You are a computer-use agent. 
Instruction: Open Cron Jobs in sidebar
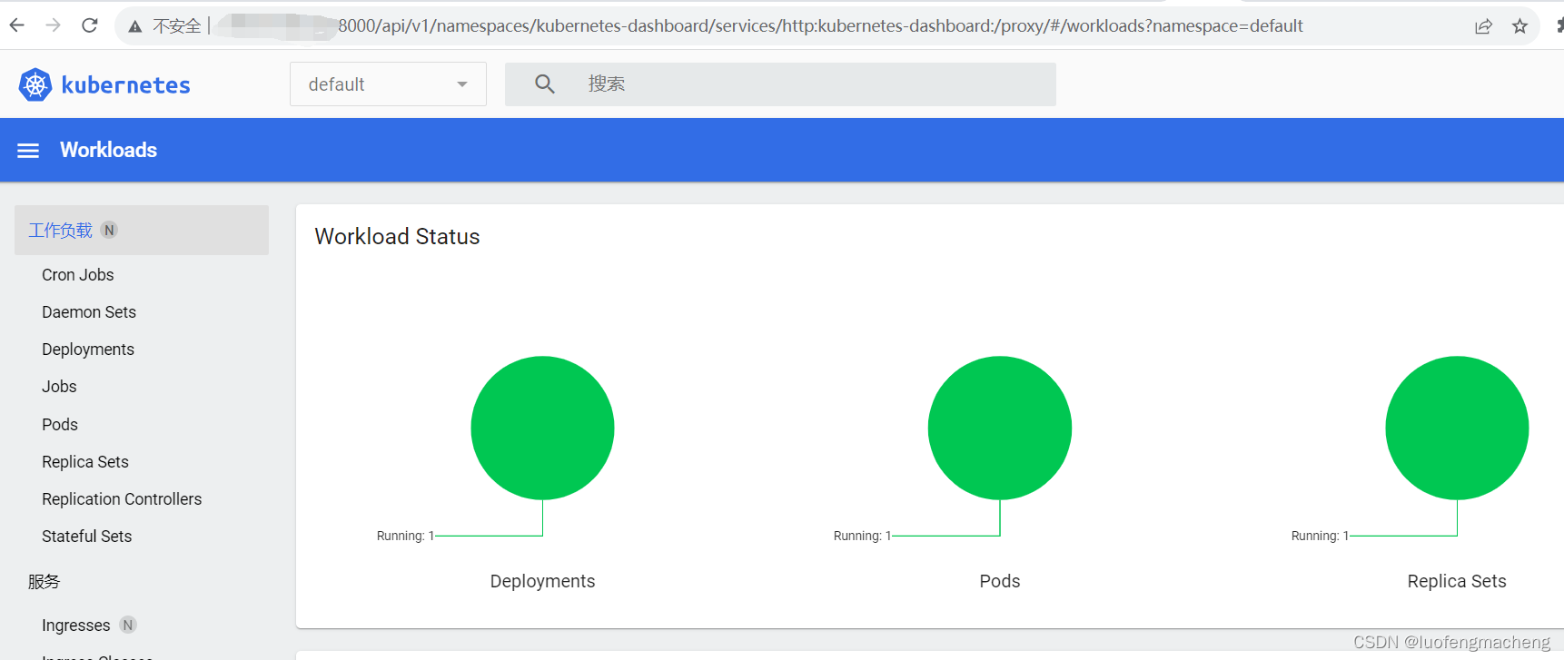(x=78, y=275)
